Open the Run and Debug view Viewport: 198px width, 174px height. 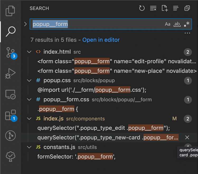(x=10, y=73)
